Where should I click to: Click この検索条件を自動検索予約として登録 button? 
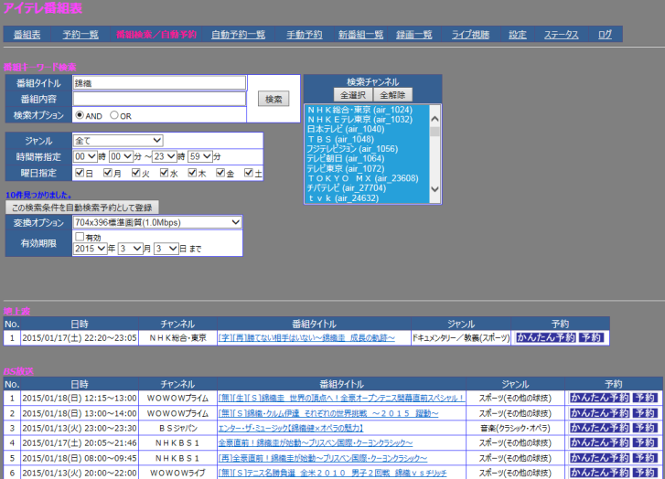(81, 208)
